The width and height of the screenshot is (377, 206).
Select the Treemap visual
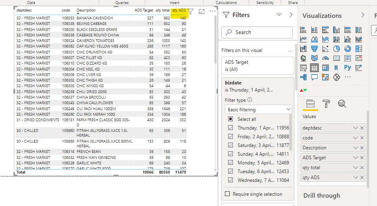358,49
